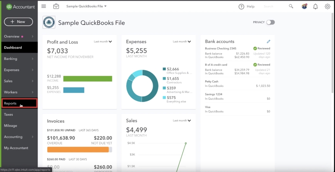Expand the Banking sidebar submenu arrow
335x172 pixels.
[32, 59]
